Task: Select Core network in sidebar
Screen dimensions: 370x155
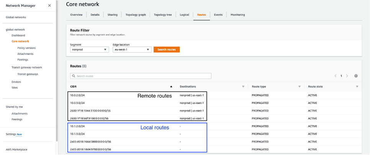Action: click(20, 41)
